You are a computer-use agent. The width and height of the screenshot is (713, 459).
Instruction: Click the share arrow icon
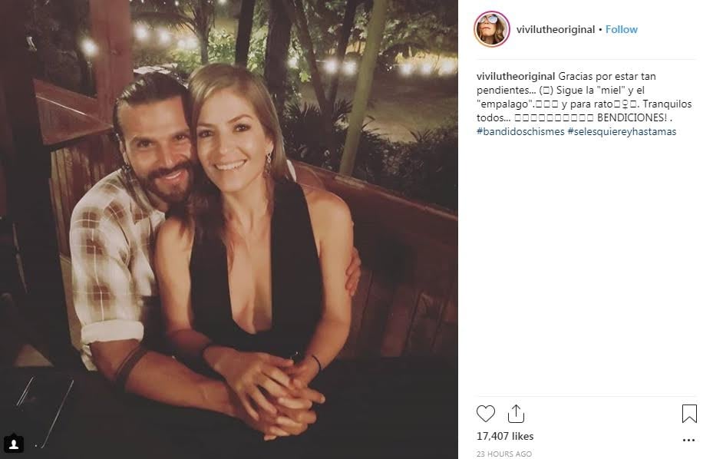(x=517, y=414)
